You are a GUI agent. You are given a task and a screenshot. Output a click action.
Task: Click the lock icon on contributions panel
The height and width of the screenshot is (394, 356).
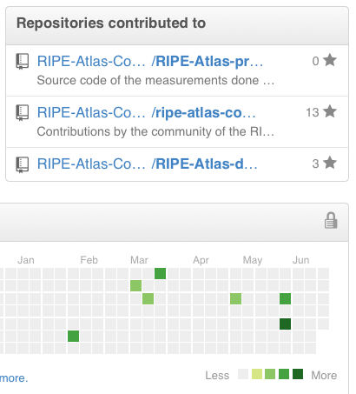pos(331,221)
